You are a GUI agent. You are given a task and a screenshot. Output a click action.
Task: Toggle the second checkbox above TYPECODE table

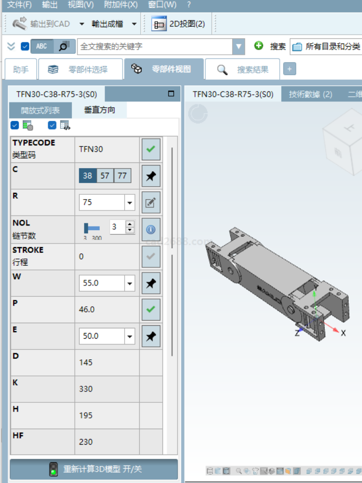(52, 125)
